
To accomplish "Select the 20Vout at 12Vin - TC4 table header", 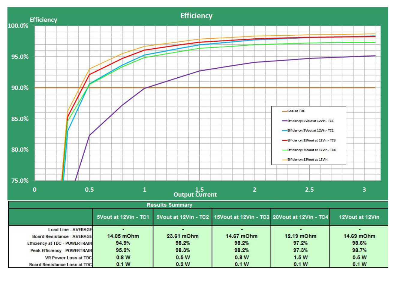I will [300, 217].
